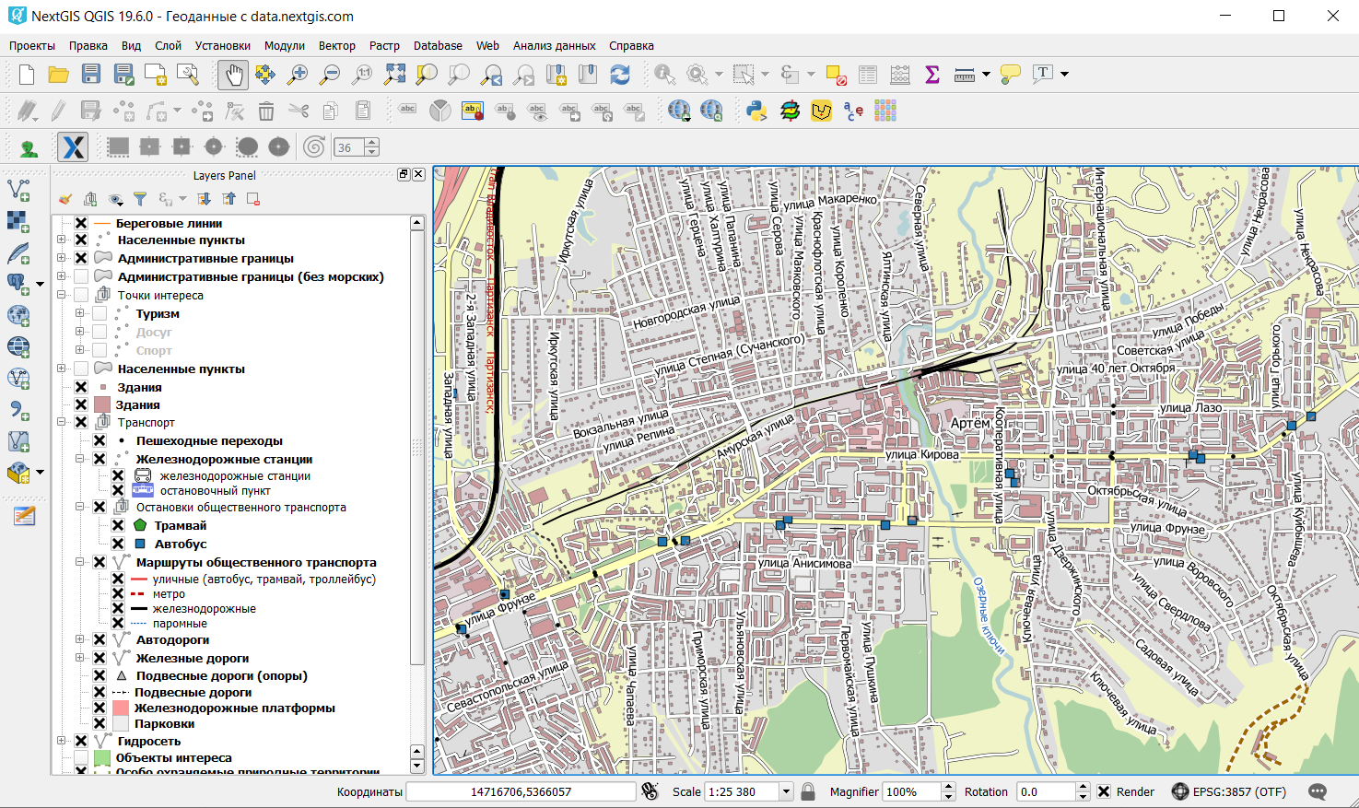Viewport: 1359px width, 808px height.
Task: Click the Zoom In magnifier tool
Action: tap(297, 75)
